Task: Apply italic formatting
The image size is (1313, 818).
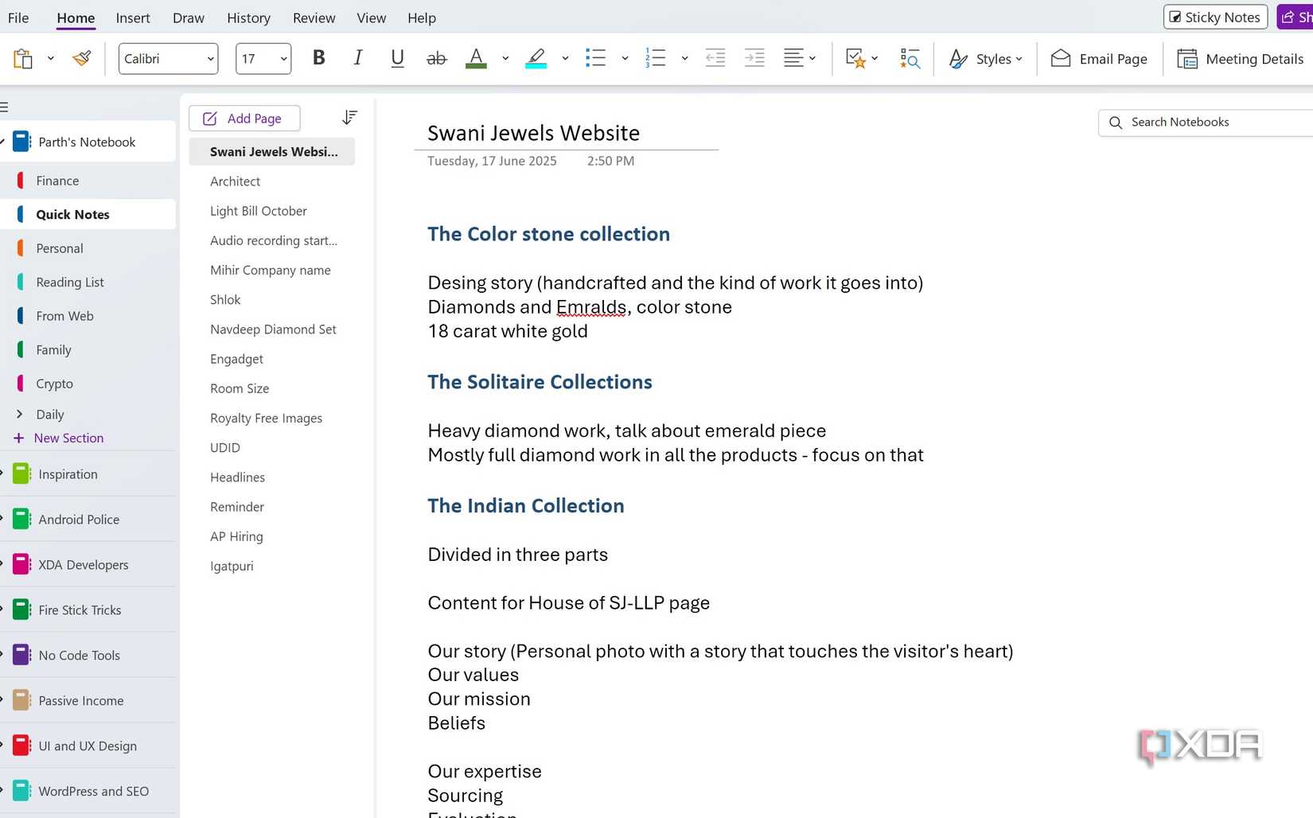Action: [x=357, y=57]
